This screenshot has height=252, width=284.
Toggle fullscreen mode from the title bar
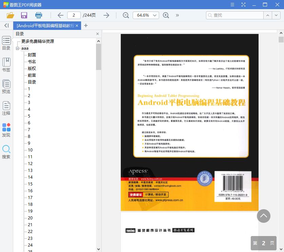click(243, 4)
